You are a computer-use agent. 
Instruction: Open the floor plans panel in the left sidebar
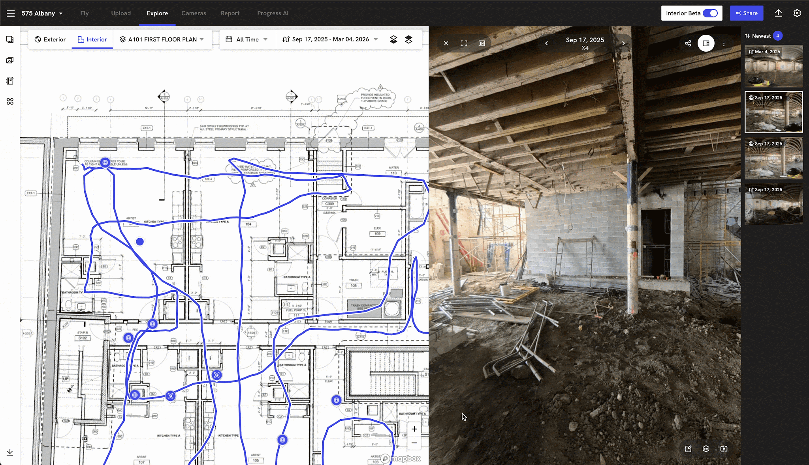pos(10,39)
